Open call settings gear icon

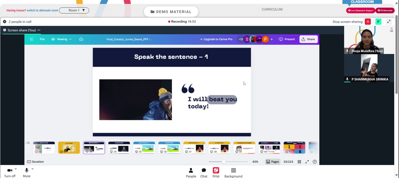click(x=4, y=21)
